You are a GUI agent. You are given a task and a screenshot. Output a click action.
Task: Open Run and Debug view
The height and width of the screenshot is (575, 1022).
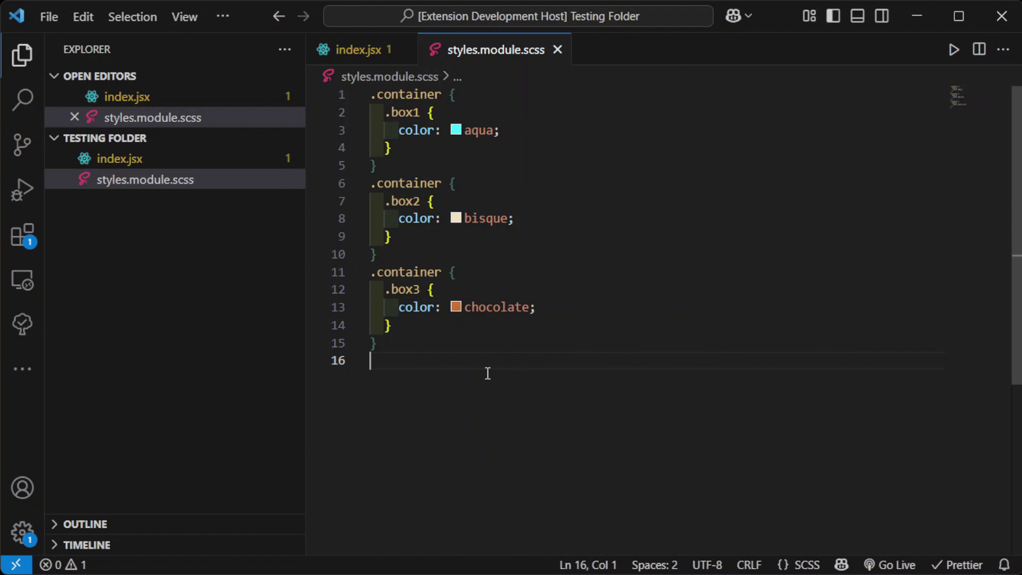tap(22, 190)
